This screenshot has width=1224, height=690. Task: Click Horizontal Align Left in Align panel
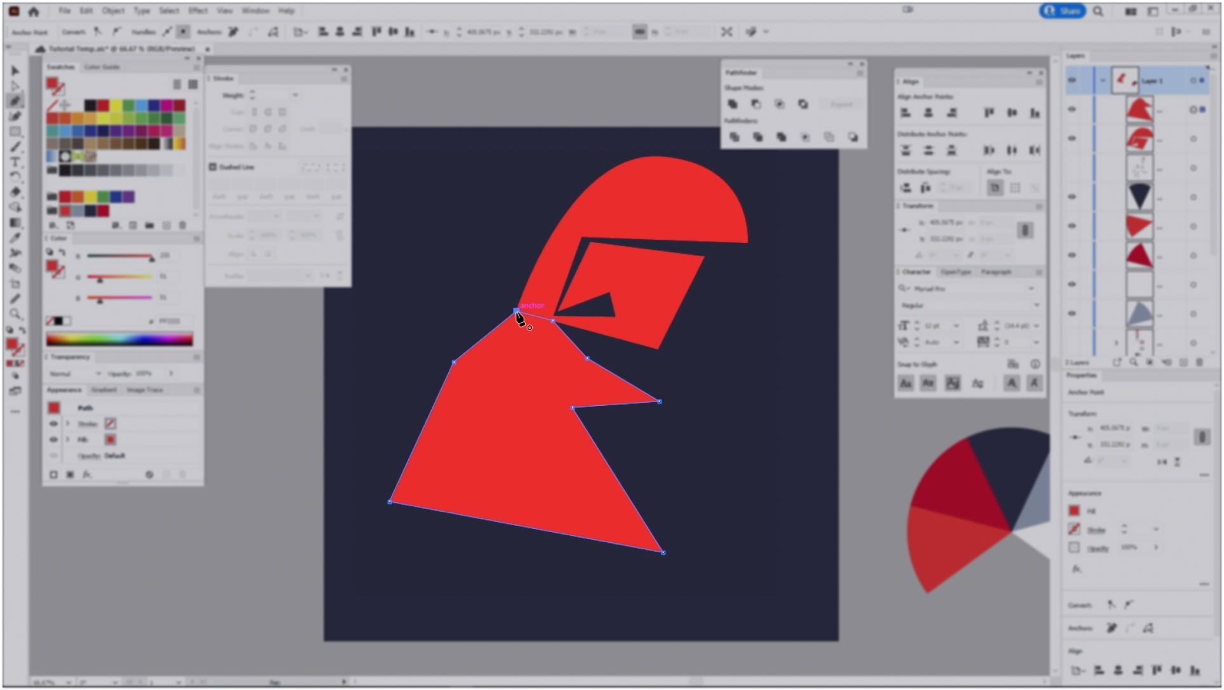[x=906, y=113]
